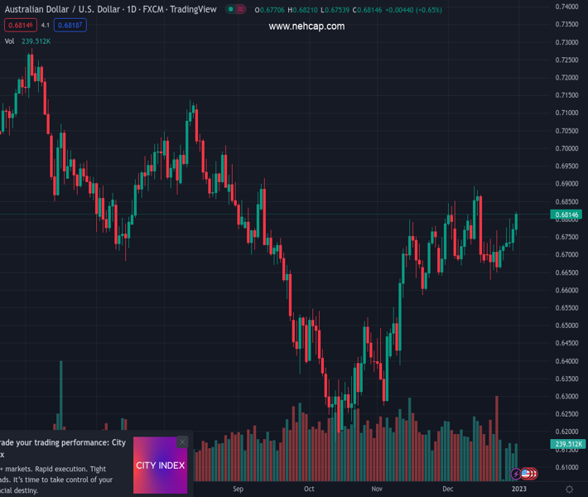Click the Nov label on time axis
This screenshot has height=497, width=588.
click(378, 490)
